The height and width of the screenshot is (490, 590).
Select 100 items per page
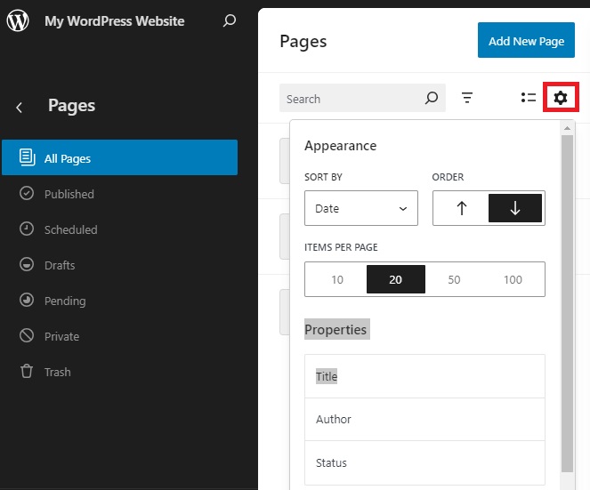click(513, 279)
